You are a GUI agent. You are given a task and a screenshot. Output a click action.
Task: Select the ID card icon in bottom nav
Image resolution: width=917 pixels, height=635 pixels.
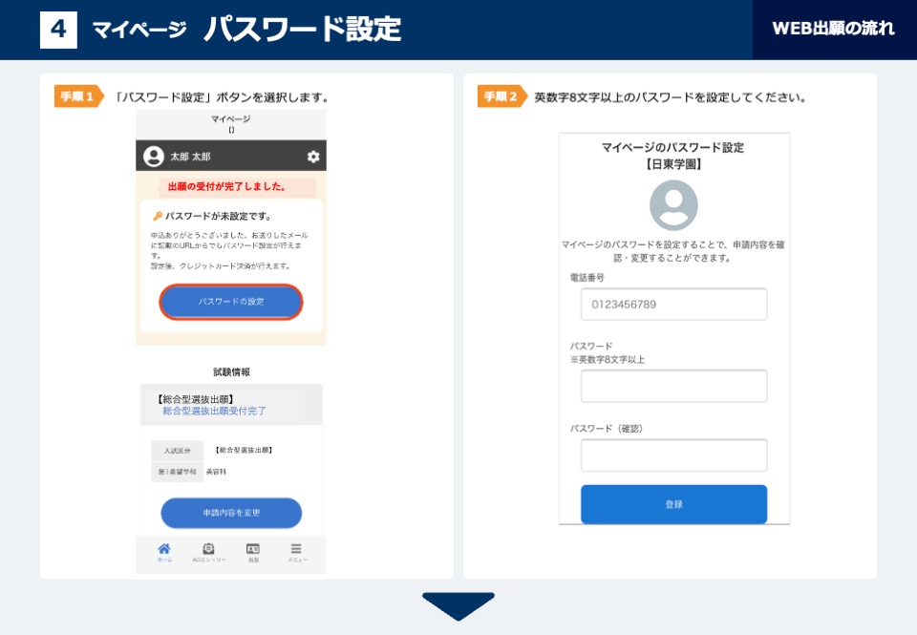coord(252,548)
